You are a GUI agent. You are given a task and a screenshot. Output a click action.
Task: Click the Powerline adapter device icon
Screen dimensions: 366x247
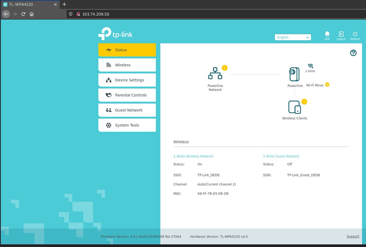coord(295,74)
